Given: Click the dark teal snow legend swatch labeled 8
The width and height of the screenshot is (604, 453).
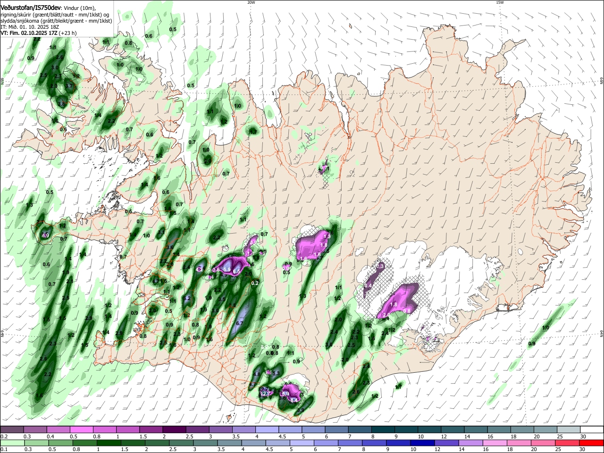Looking at the screenshot, I should pyautogui.click(x=383, y=429).
